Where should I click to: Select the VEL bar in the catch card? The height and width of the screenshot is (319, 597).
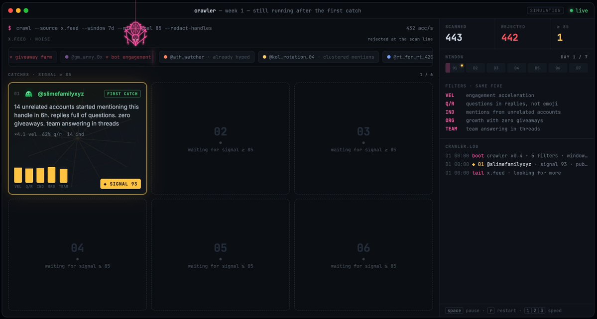coord(18,175)
